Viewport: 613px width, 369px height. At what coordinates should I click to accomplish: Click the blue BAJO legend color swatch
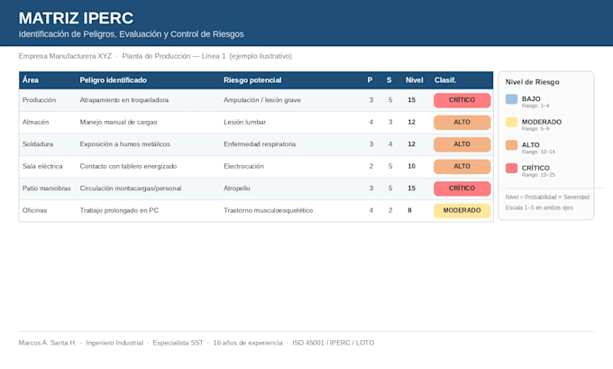click(511, 99)
